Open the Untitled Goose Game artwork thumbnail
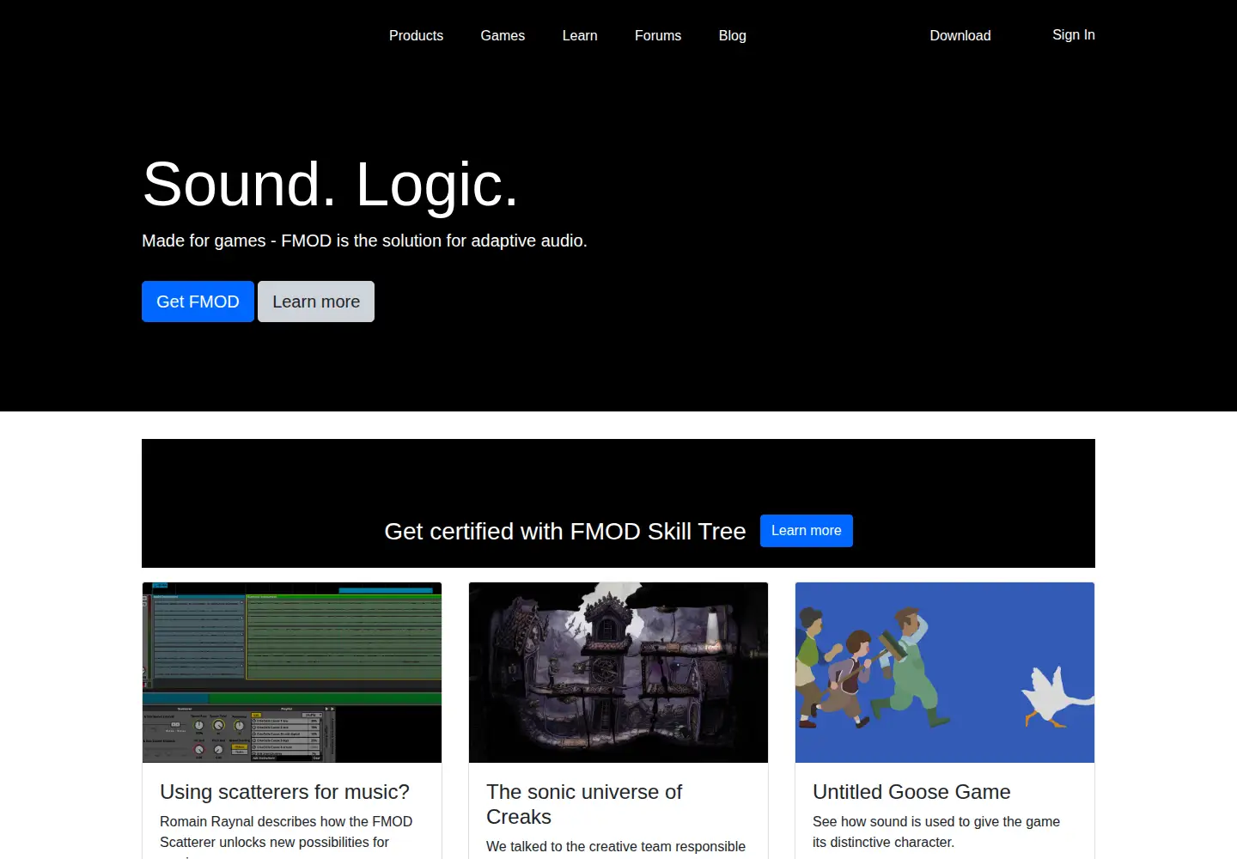This screenshot has height=859, width=1237. [945, 673]
